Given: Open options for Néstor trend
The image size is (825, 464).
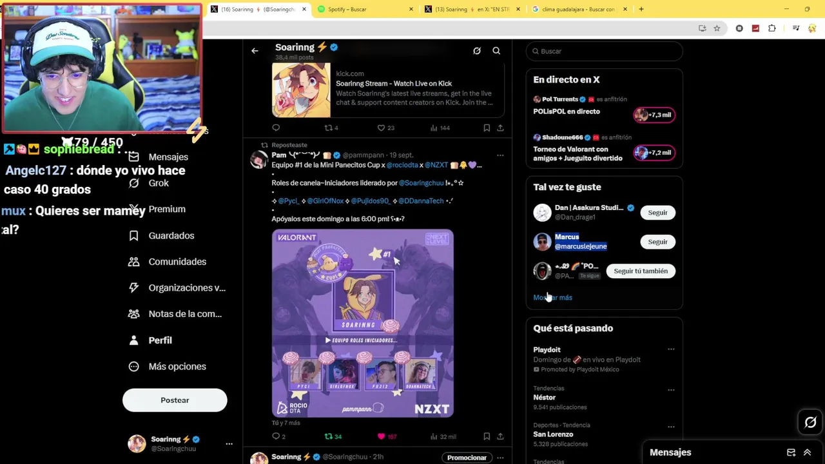Looking at the screenshot, I should click(x=671, y=390).
